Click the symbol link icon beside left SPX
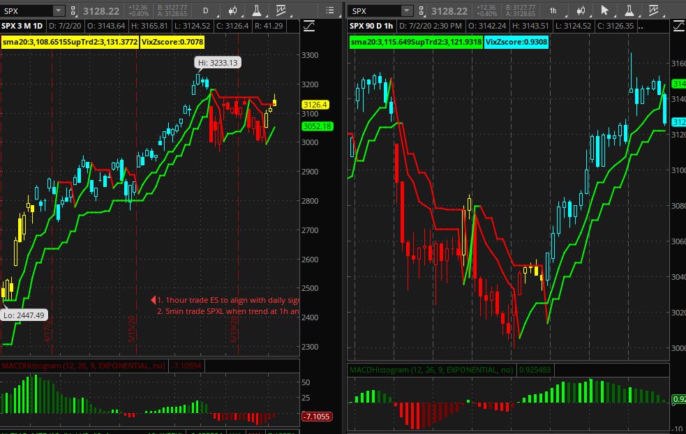Image resolution: width=686 pixels, height=434 pixels. 72,11
